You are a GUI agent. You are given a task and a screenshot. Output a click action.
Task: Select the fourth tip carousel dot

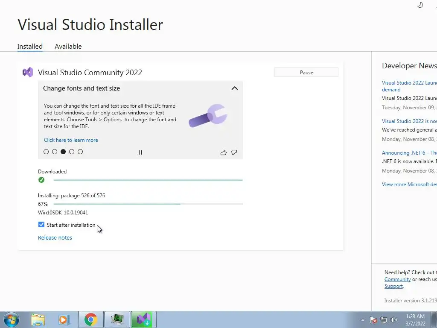72,152
